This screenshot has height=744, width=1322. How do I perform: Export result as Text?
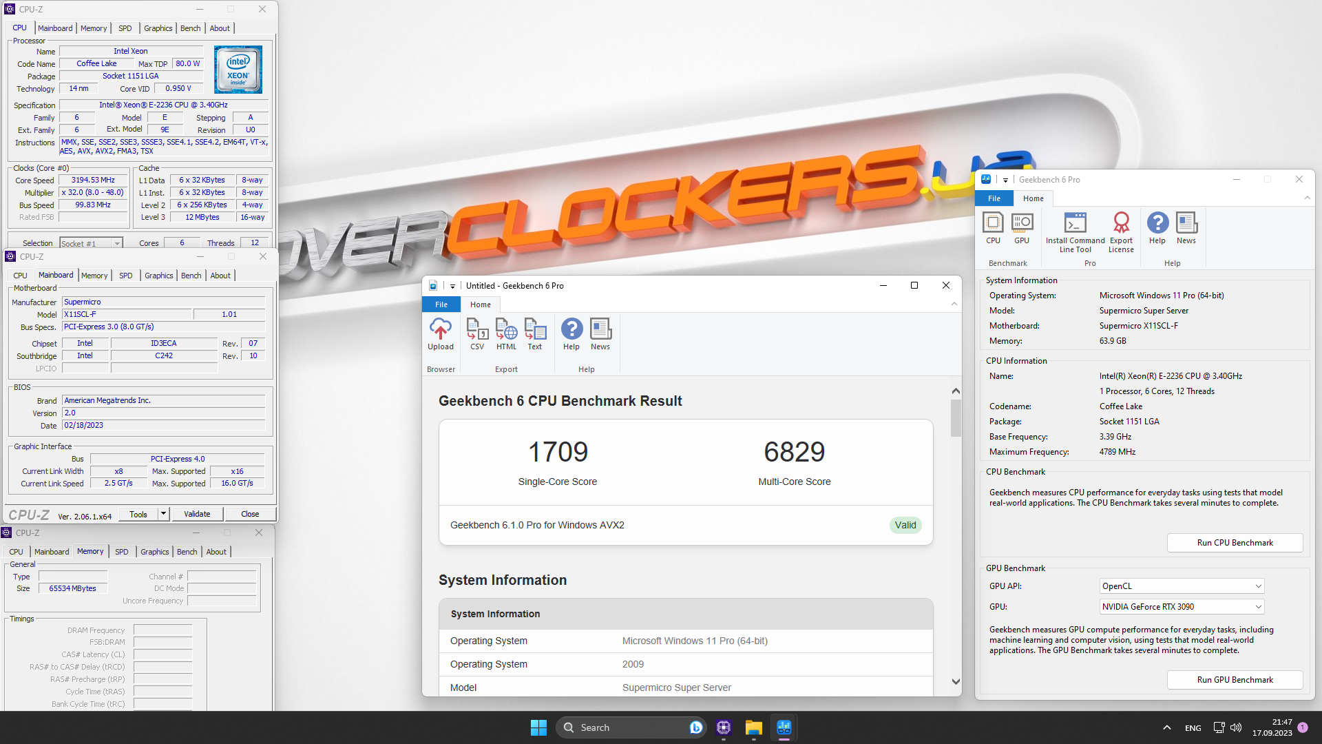535,335
